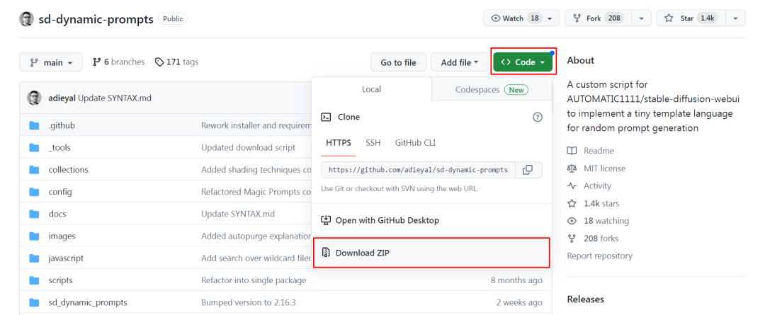Click Report repository link
This screenshot has width=765, height=315.
600,256
